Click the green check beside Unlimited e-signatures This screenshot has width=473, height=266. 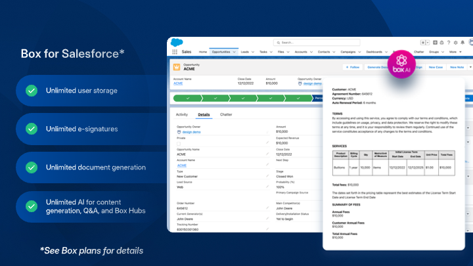pyautogui.click(x=31, y=129)
